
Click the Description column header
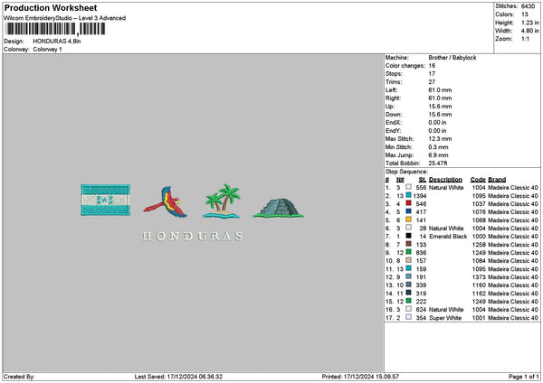445,180
